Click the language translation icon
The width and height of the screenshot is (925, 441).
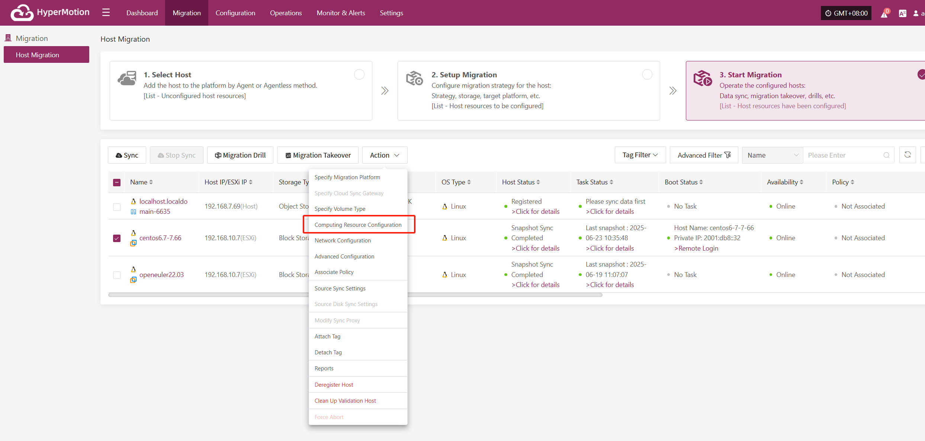click(x=902, y=13)
